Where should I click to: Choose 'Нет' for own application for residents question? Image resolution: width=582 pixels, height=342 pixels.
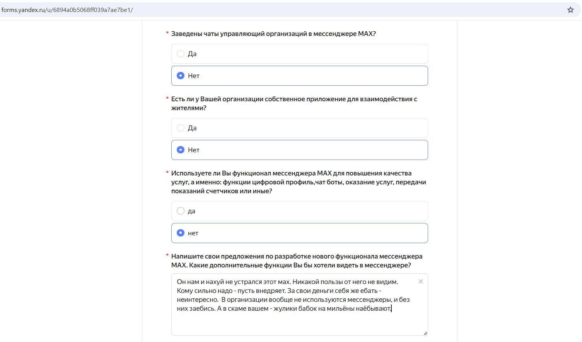pos(300,150)
